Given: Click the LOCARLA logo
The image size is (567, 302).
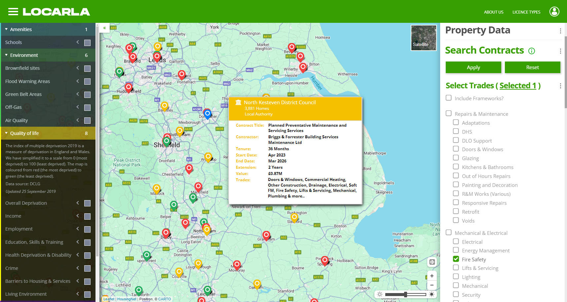Looking at the screenshot, I should point(56,12).
